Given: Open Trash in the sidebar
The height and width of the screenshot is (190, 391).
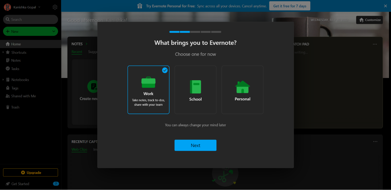Looking at the screenshot, I should pyautogui.click(x=15, y=107).
